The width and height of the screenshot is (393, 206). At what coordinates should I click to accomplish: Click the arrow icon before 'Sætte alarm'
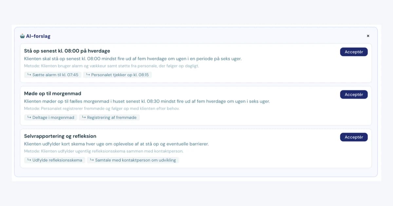coord(29,75)
